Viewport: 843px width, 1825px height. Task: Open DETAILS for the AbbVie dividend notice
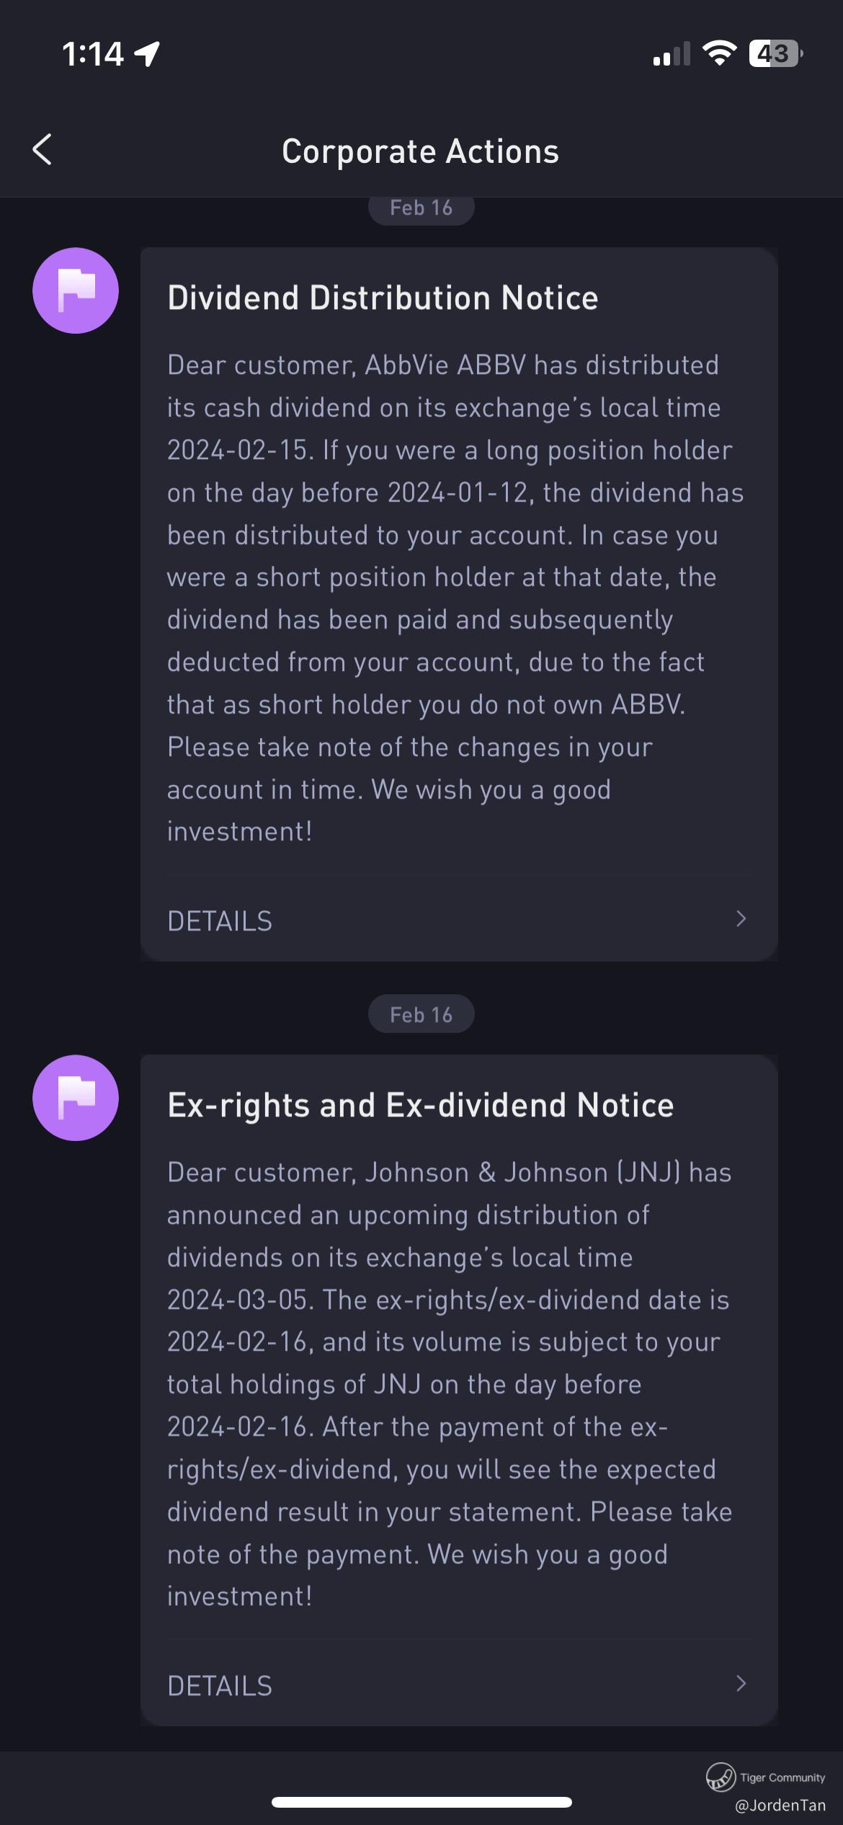459,920
